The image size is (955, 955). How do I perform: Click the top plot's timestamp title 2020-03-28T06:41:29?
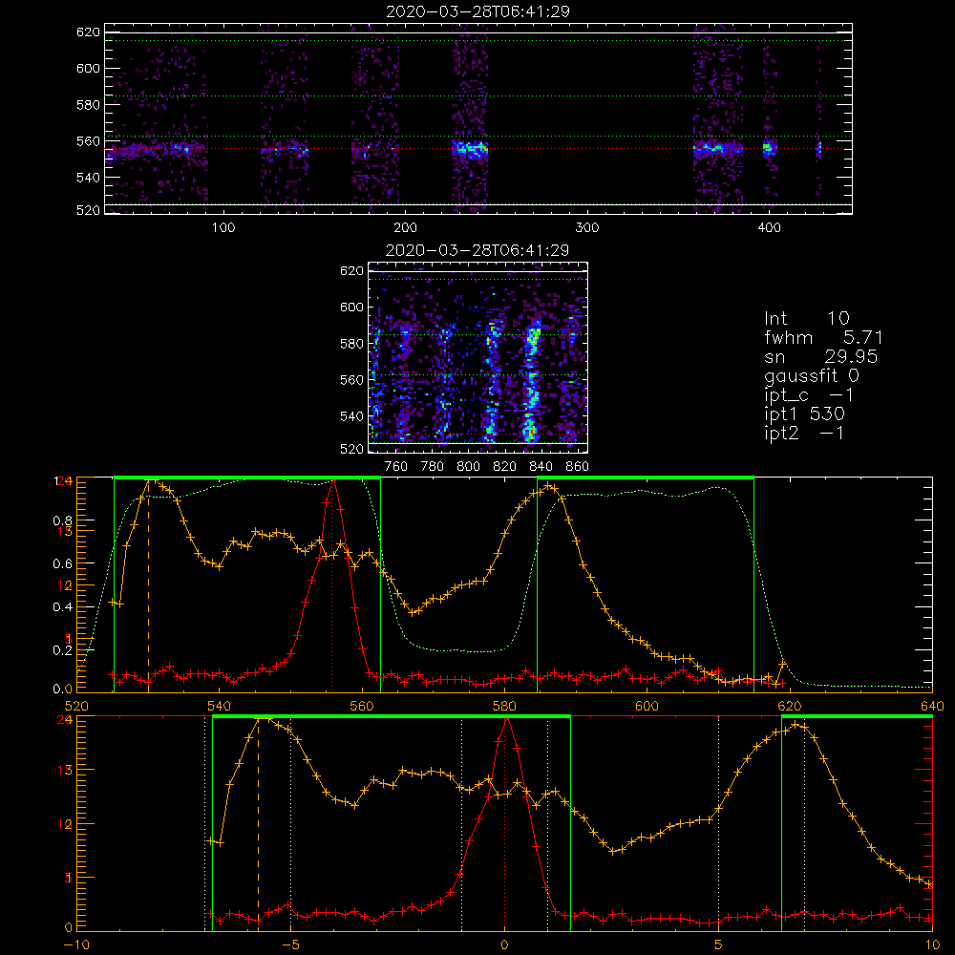[477, 11]
